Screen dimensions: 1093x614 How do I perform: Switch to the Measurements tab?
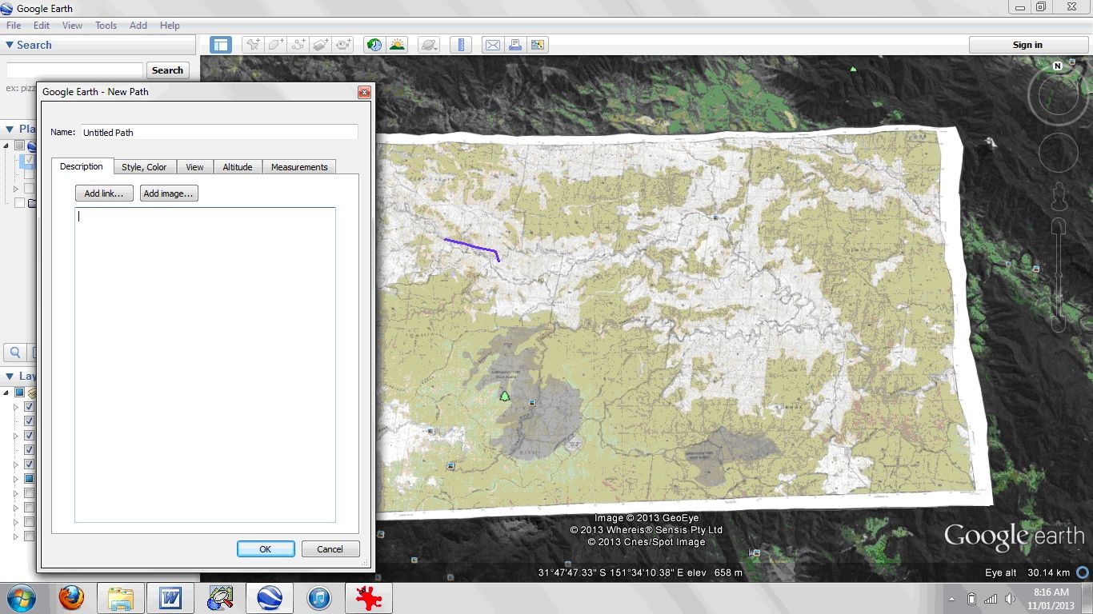(299, 167)
